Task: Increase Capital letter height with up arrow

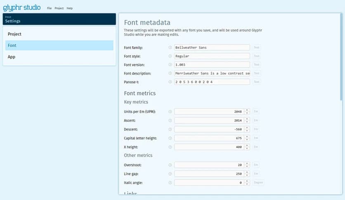Action: pos(247,136)
